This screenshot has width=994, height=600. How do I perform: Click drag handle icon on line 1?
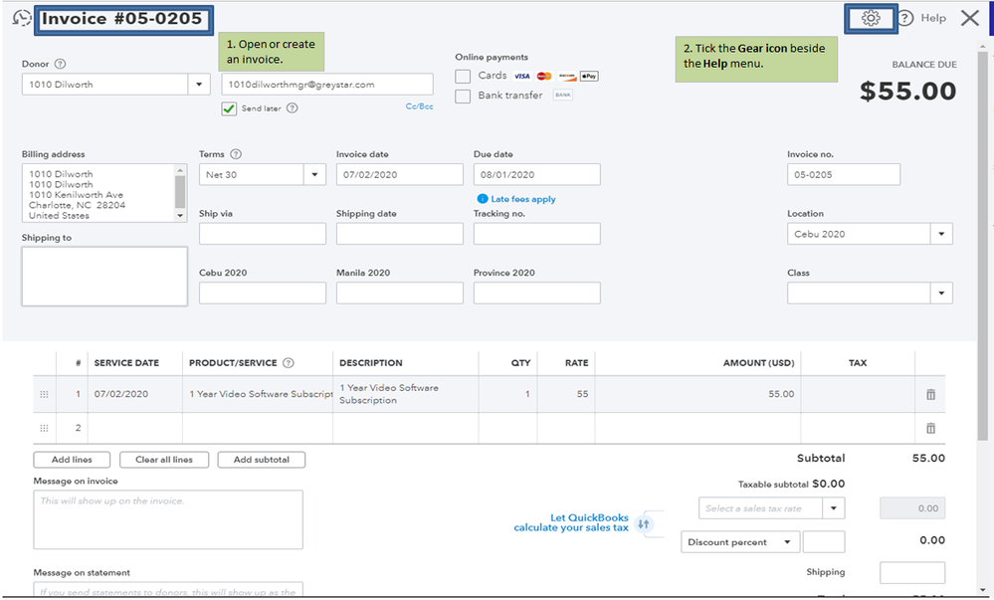[44, 394]
